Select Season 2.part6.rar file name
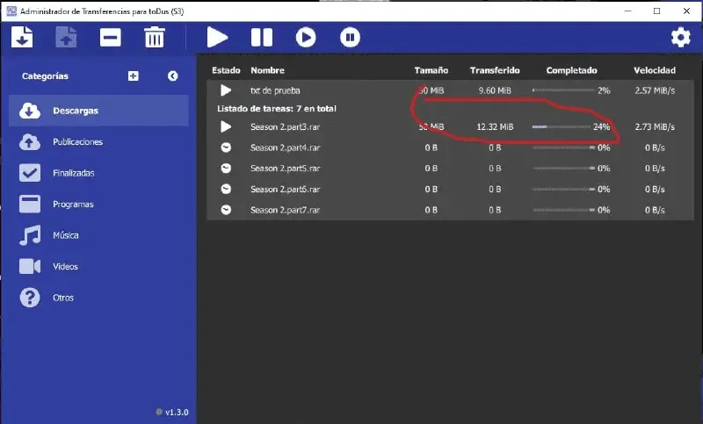Viewport: 703px width, 424px height. pos(285,189)
